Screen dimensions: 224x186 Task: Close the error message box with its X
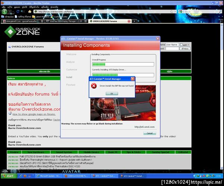pos(133,79)
